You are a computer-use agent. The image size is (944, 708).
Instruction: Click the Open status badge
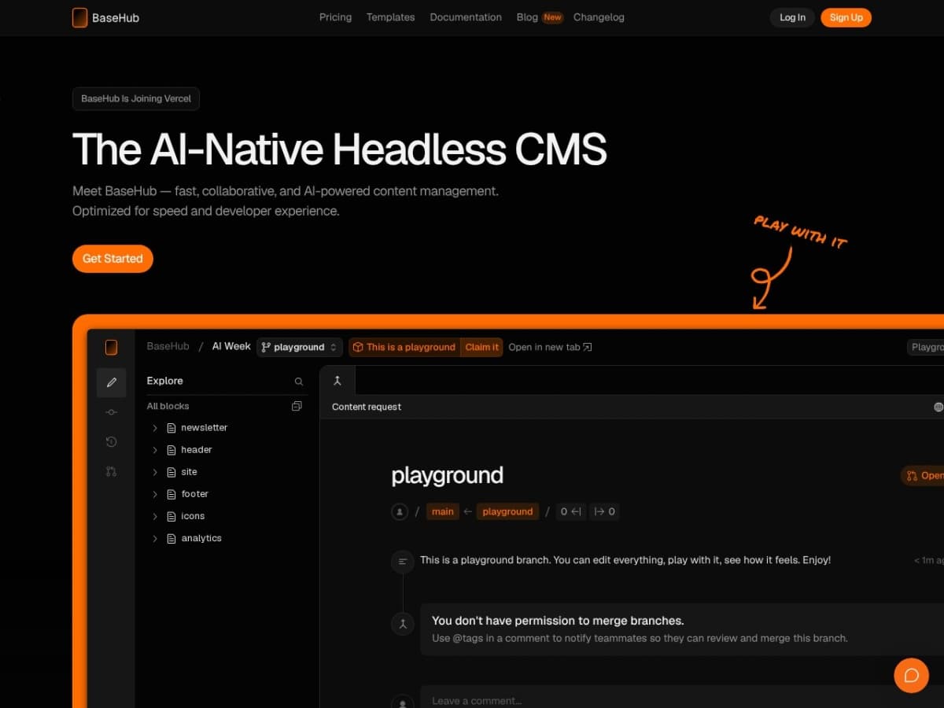[923, 475]
